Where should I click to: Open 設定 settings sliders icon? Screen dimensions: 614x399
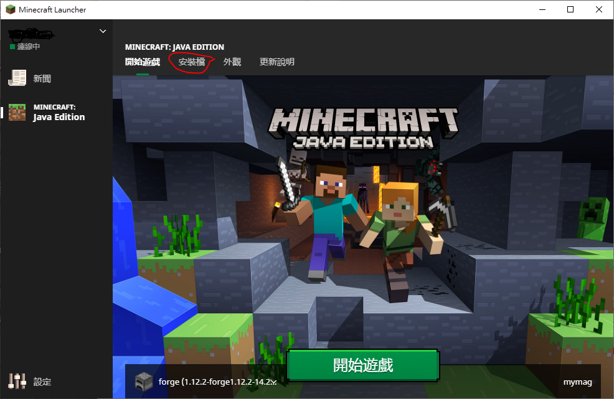pyautogui.click(x=17, y=381)
